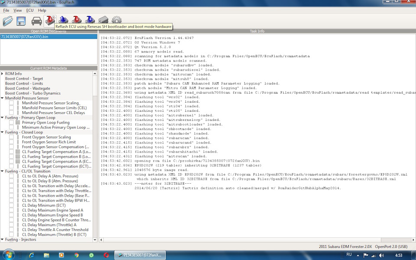The image size is (416, 260).
Task: Reflash ECU using boot mode hardware icon
Action: pyautogui.click(x=50, y=20)
